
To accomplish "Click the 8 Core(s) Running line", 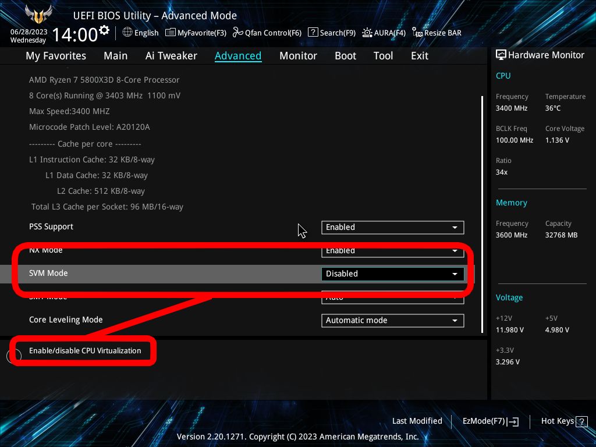I will click(x=105, y=96).
